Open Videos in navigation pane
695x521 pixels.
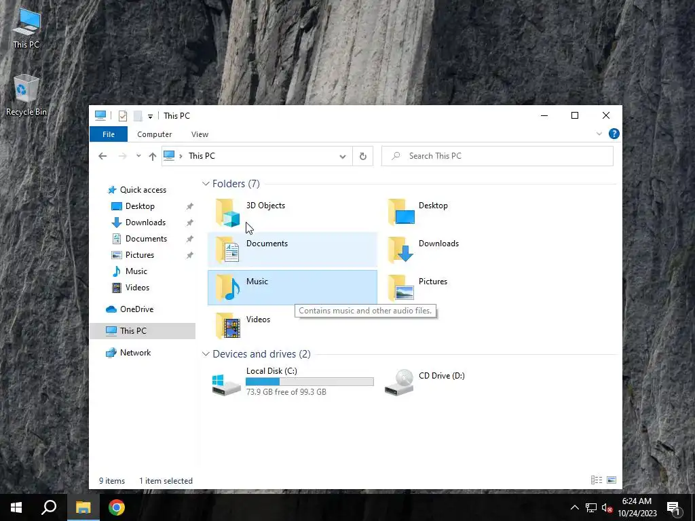pyautogui.click(x=137, y=288)
